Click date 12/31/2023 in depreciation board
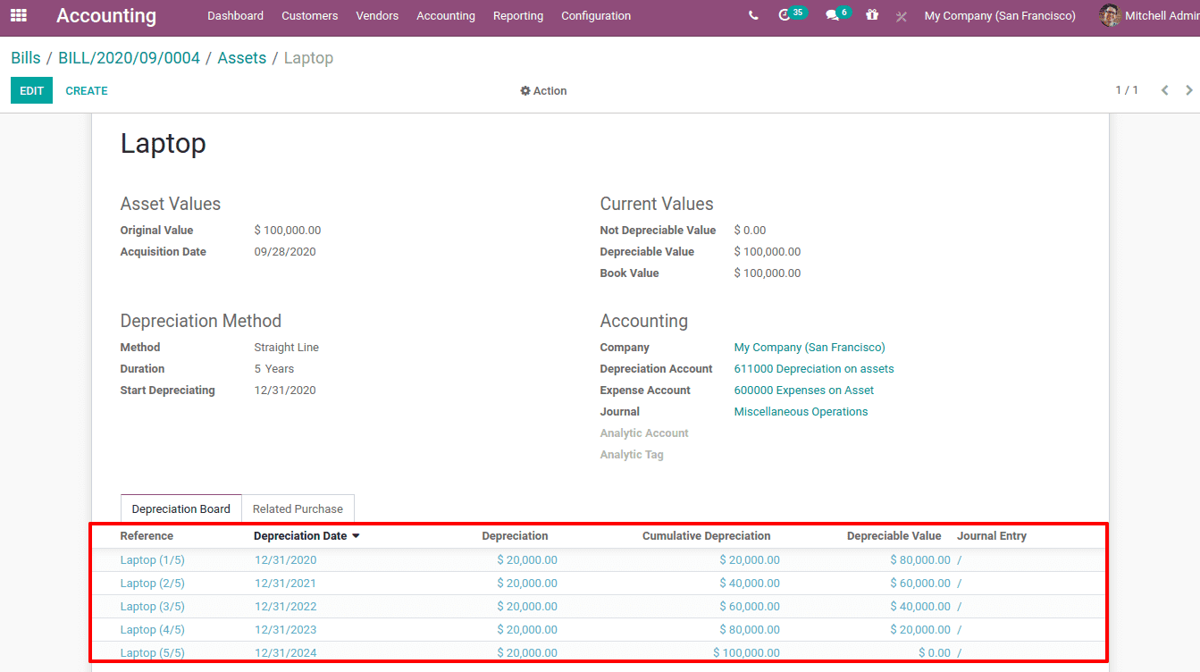Screen dimensions: 1200x672 (285, 630)
